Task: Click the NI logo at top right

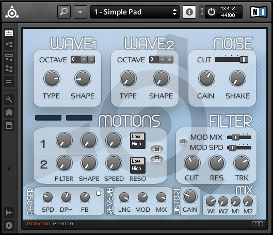Action: point(259,12)
